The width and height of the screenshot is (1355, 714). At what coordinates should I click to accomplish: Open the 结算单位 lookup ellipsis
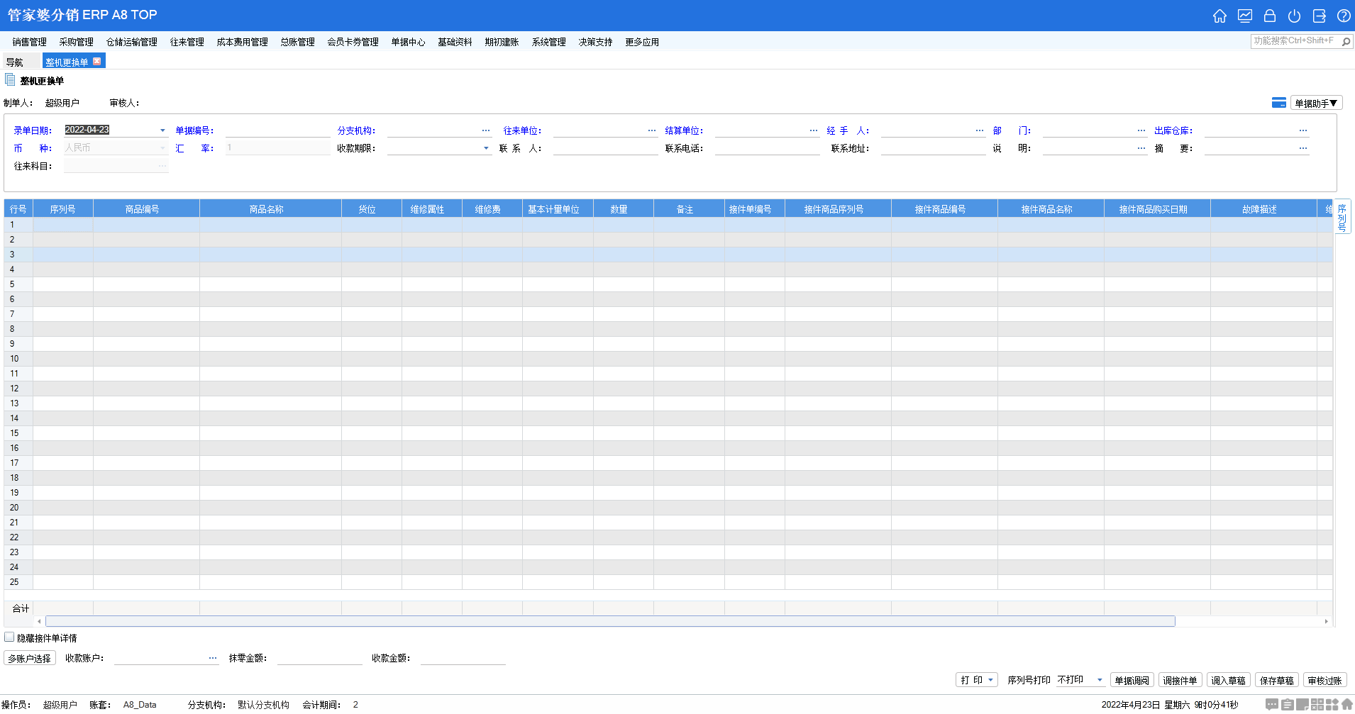pyautogui.click(x=814, y=130)
